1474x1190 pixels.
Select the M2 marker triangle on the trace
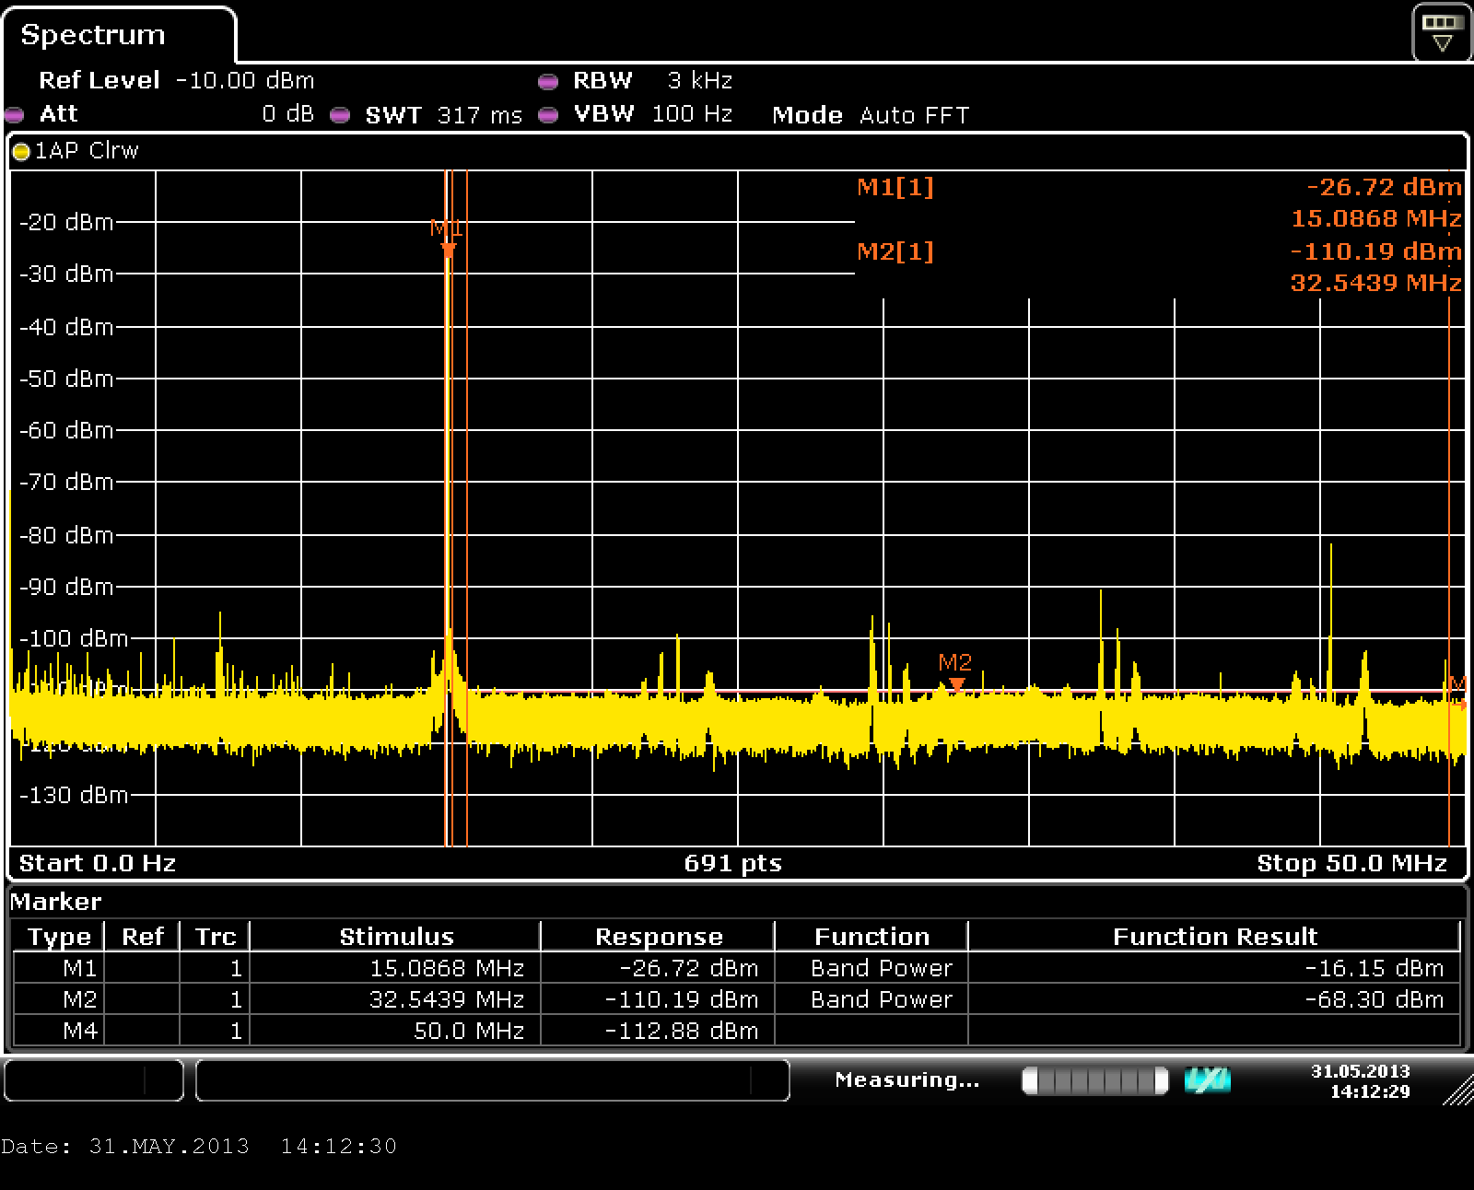[956, 684]
